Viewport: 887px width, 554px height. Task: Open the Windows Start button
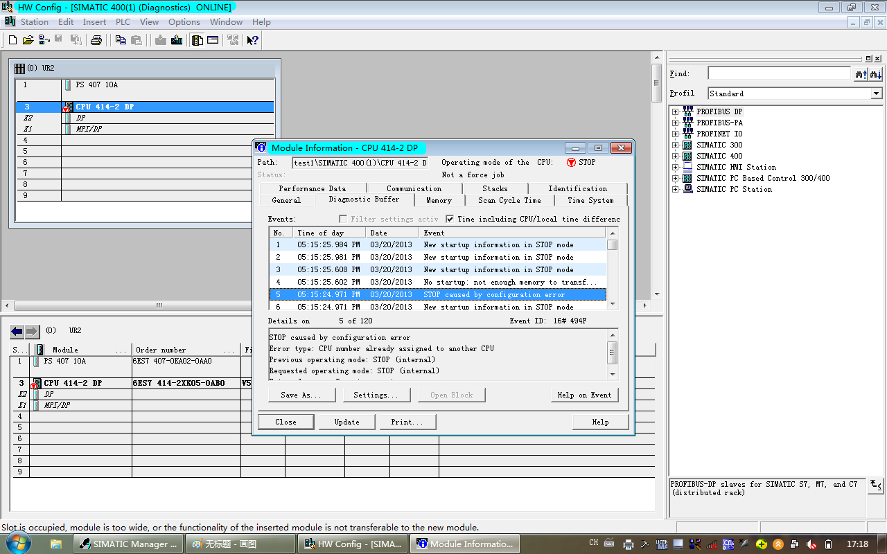pos(19,542)
